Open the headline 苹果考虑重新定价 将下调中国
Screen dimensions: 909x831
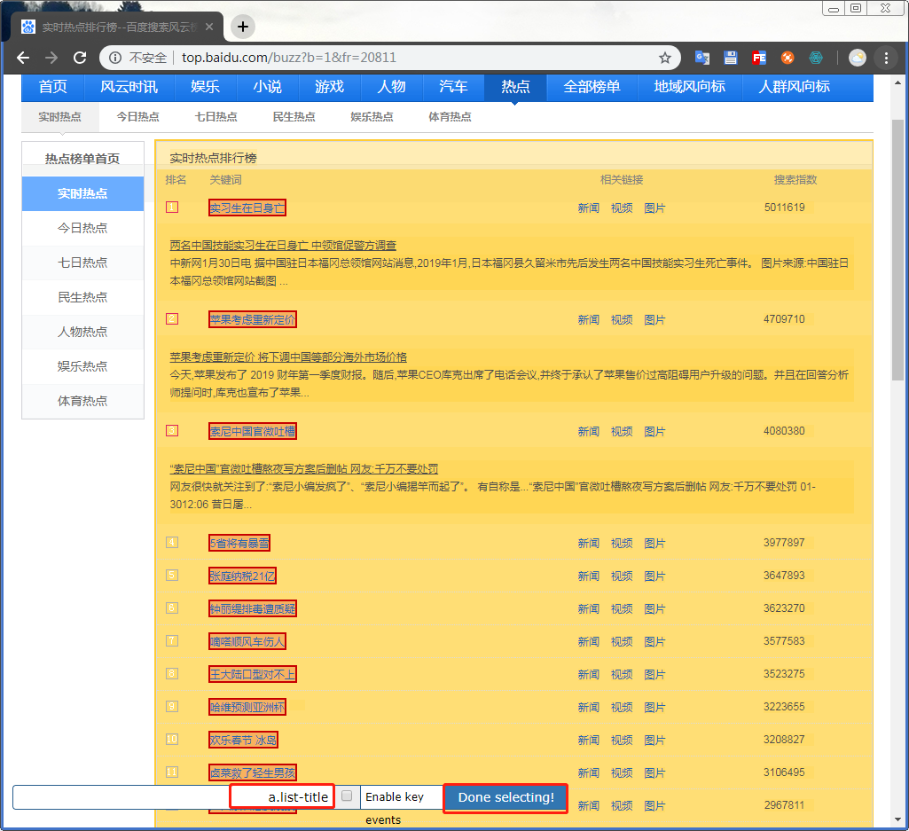point(288,357)
